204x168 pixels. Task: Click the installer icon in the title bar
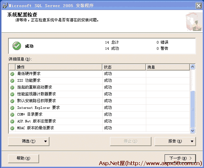(x=5, y=5)
